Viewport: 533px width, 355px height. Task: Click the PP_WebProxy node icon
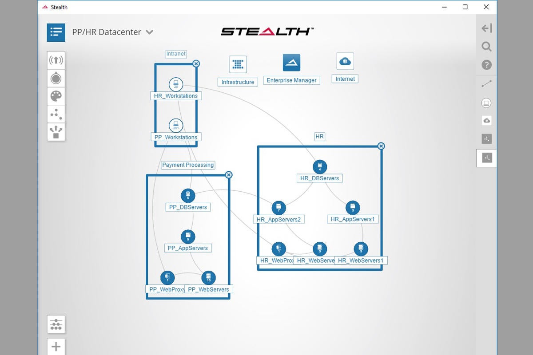click(167, 278)
